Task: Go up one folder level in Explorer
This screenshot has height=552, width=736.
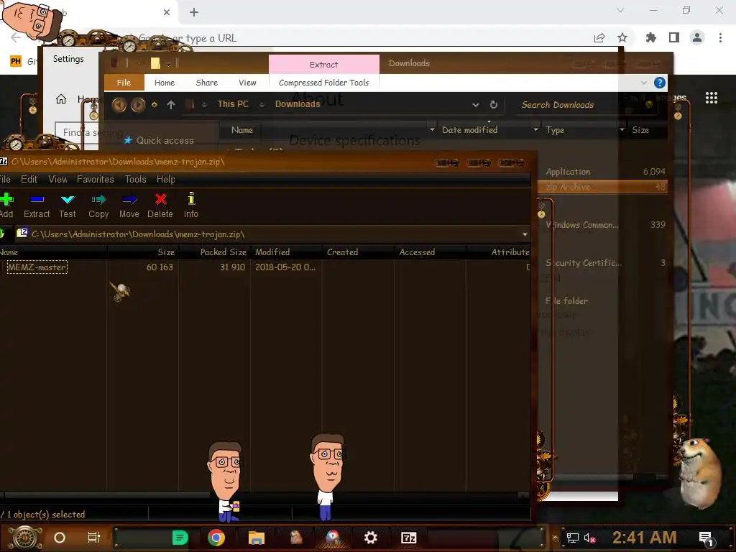Action: [171, 105]
